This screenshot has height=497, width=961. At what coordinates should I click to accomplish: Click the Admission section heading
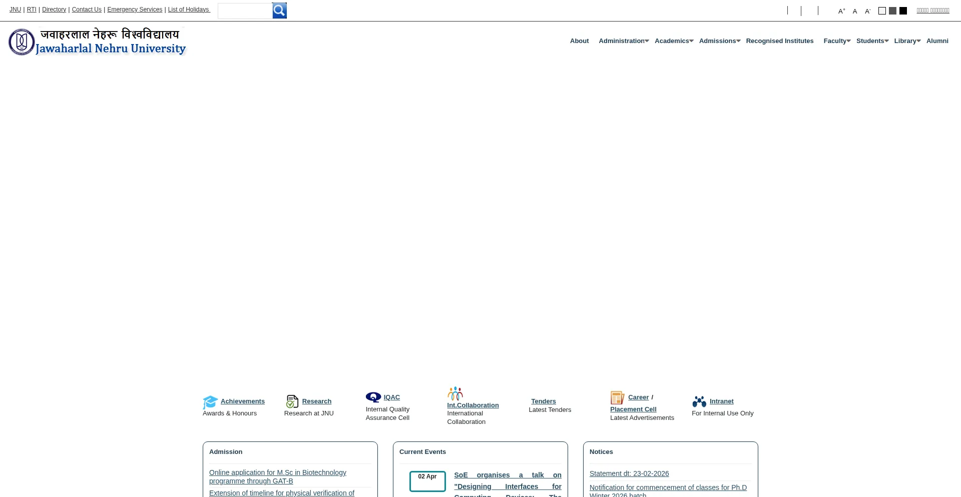(x=226, y=452)
